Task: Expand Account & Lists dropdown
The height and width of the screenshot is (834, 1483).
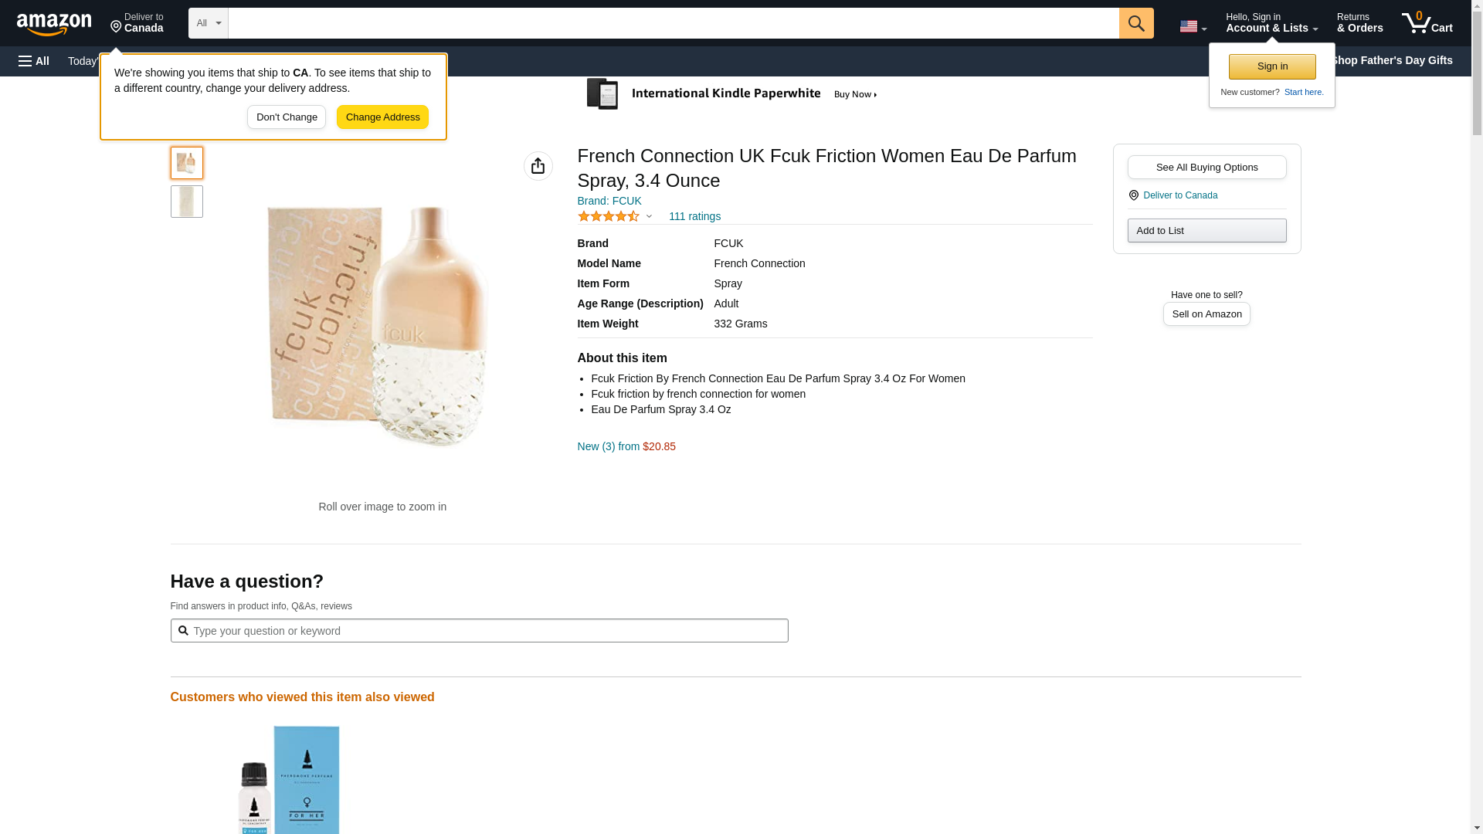Action: coord(1271,23)
